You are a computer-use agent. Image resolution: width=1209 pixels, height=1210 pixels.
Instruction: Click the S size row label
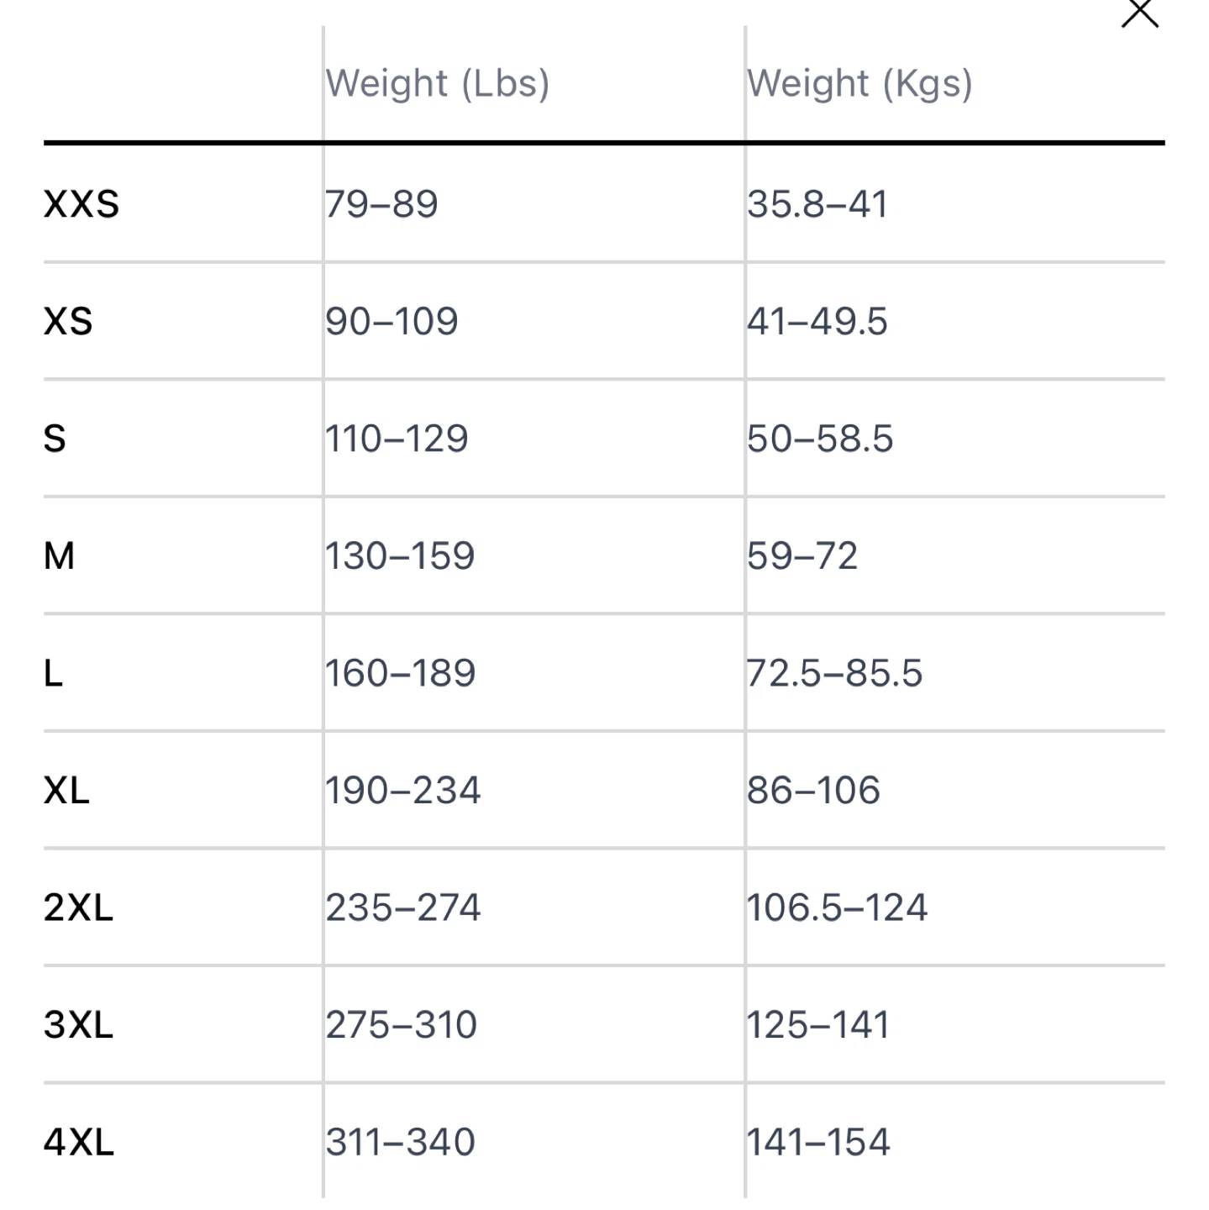pyautogui.click(x=55, y=439)
